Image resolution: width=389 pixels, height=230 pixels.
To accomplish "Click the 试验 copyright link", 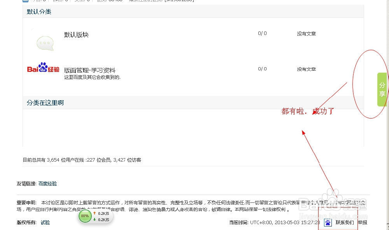I will click(45, 223).
